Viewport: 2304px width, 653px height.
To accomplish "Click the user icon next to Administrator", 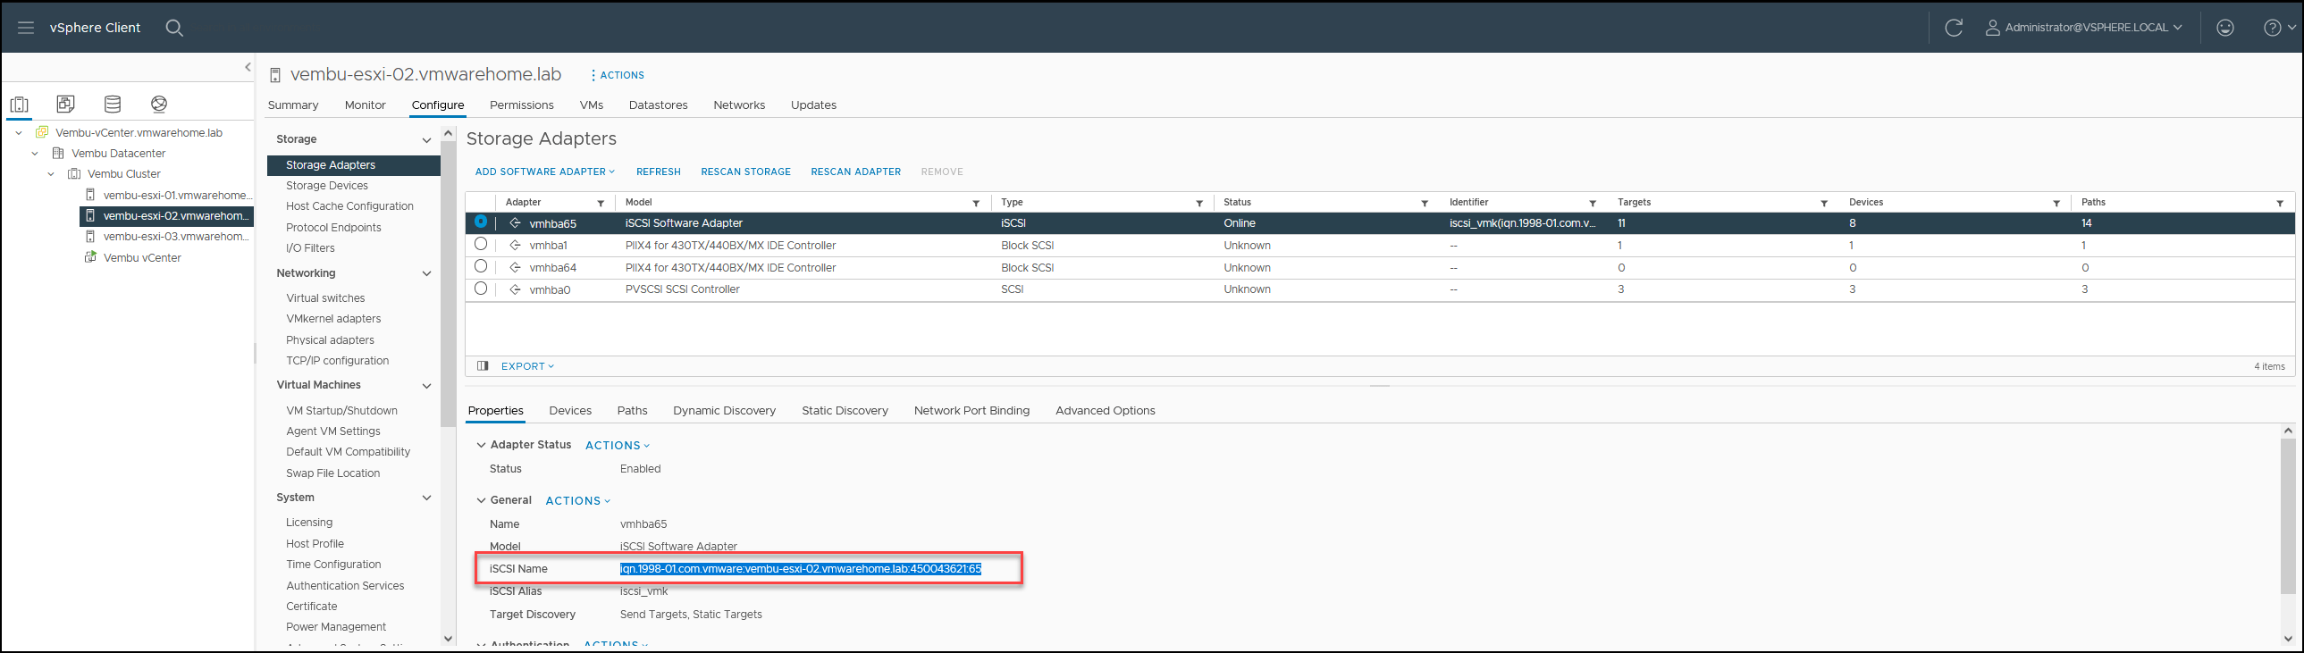I will [1993, 28].
